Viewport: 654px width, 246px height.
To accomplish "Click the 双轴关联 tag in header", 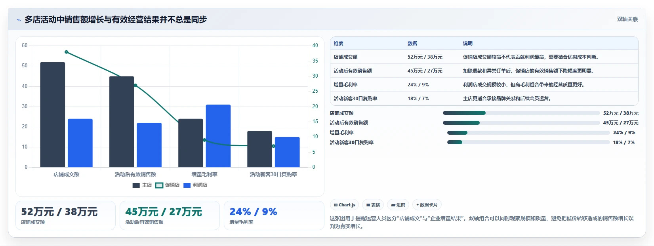I will click(627, 19).
